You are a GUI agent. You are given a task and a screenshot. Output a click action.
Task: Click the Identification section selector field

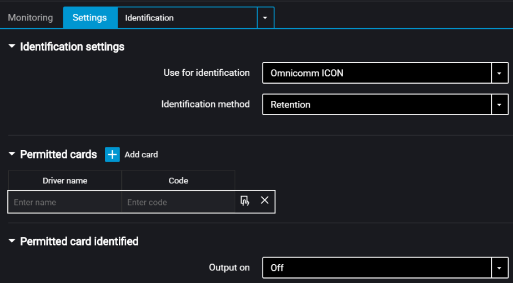(187, 18)
